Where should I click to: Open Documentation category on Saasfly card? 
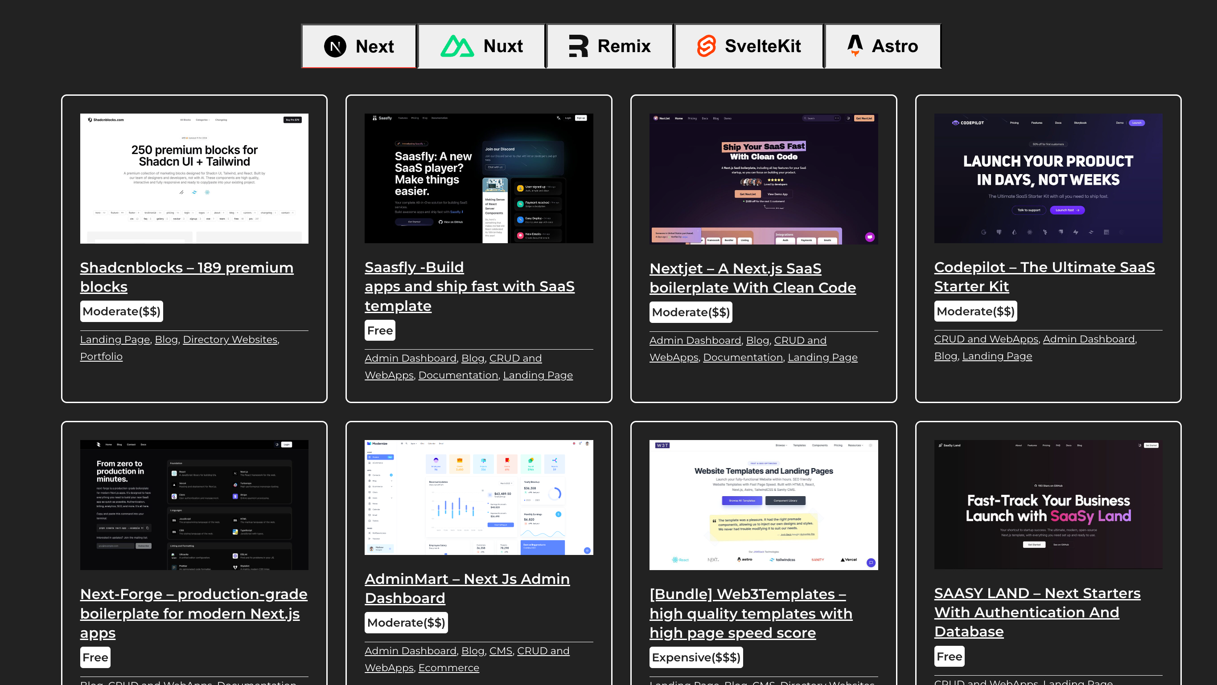pyautogui.click(x=458, y=375)
